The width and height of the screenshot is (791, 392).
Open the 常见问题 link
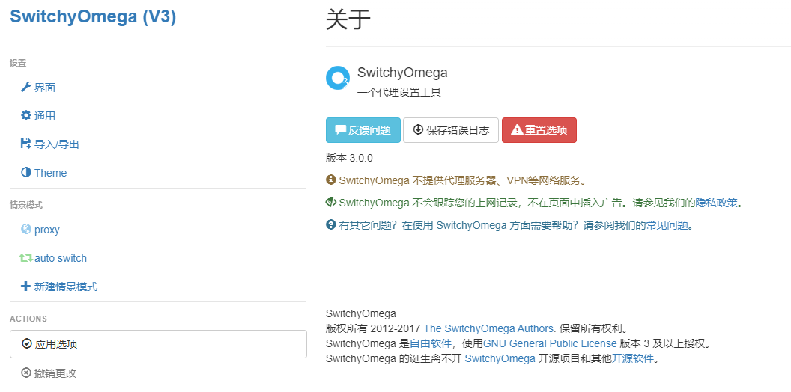[667, 225]
